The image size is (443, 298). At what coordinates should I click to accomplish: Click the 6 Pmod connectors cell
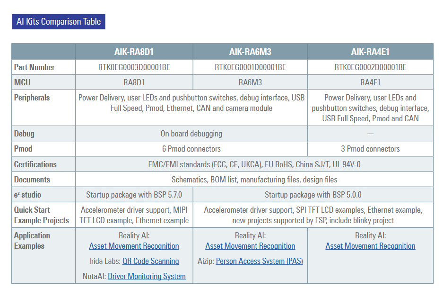pos(191,149)
